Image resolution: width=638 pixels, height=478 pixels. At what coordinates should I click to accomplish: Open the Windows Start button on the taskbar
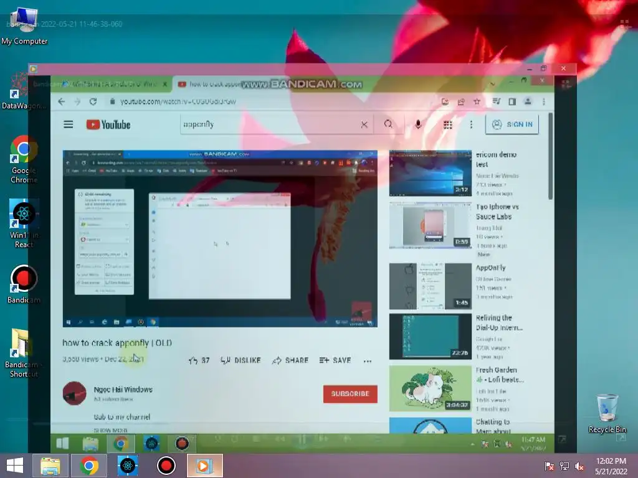point(15,466)
